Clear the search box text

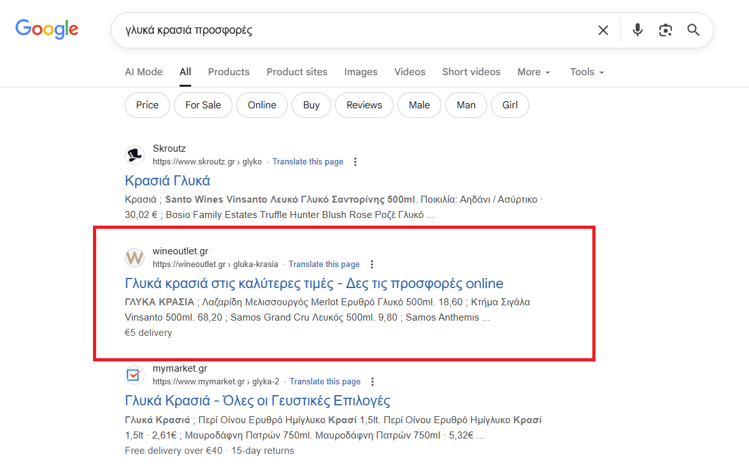click(603, 30)
